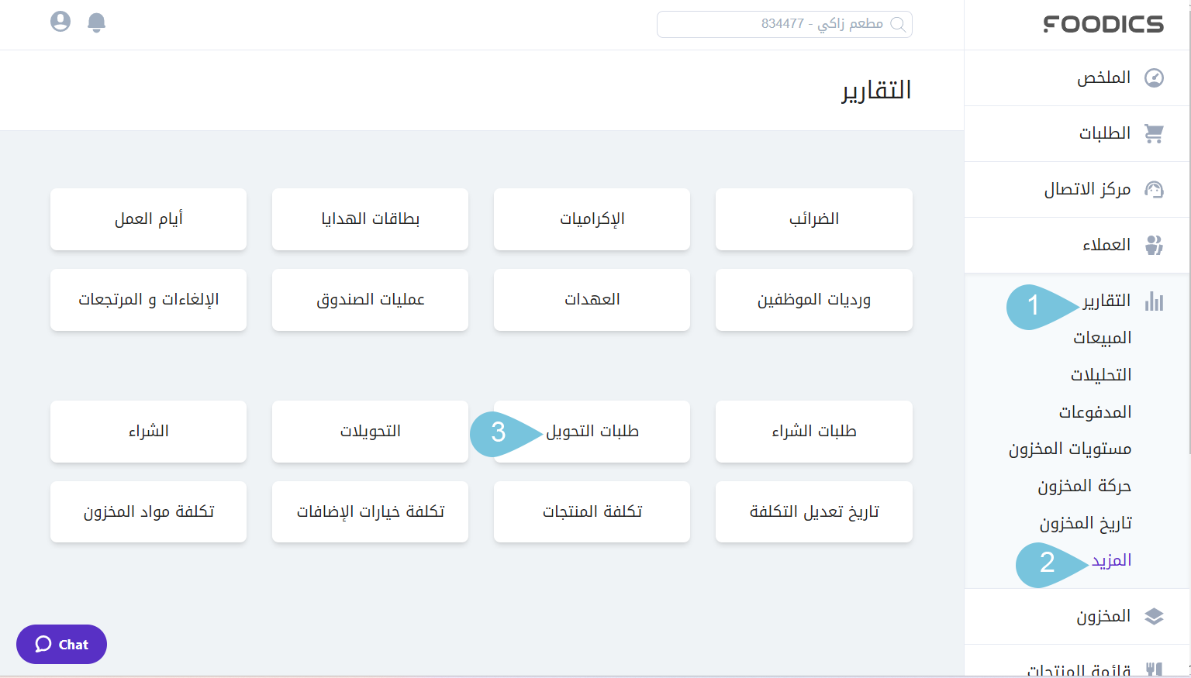
Task: Open الطلبات via the cart icon
Action: point(1155,133)
